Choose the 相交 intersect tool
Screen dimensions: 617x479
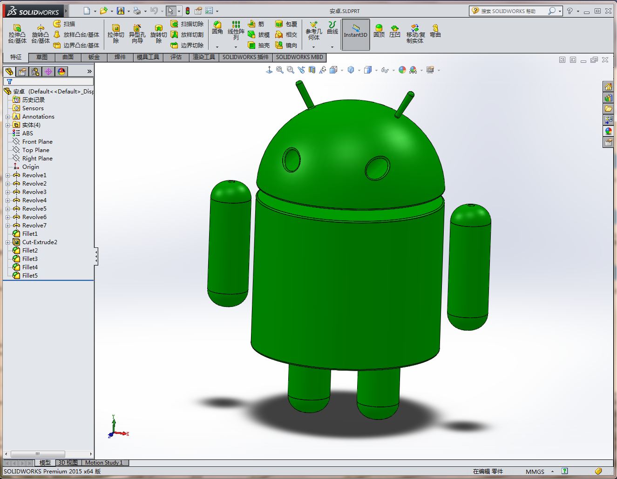coord(286,34)
